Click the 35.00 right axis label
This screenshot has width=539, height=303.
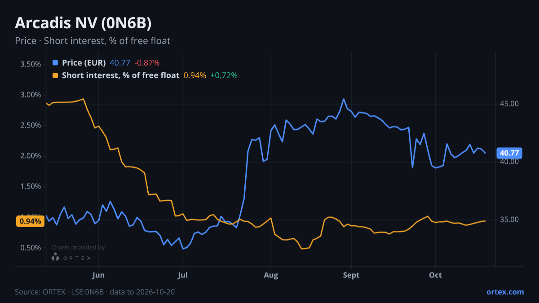(509, 220)
